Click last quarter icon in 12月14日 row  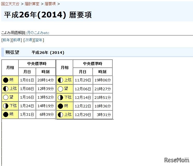(60, 98)
